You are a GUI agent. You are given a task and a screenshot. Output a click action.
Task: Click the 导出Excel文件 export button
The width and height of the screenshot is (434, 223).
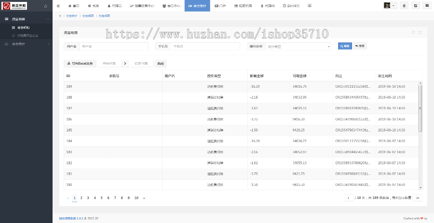80,63
